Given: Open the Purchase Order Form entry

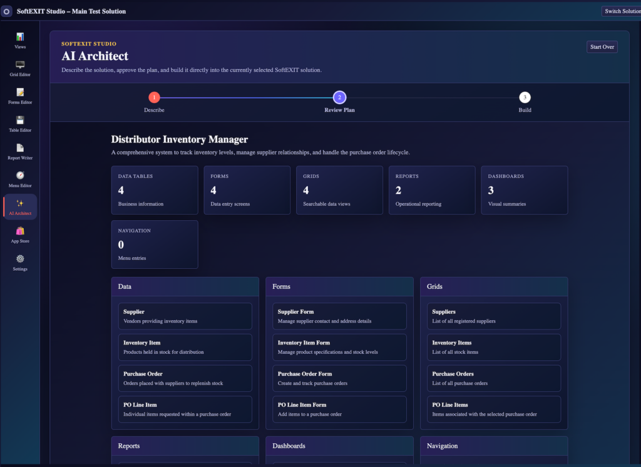Looking at the screenshot, I should 339,378.
